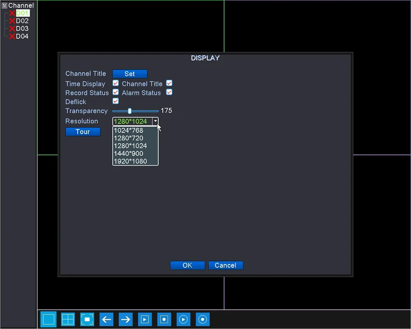Click the circular play icon in the toolbar
Image resolution: width=411 pixels, height=329 pixels.
[183, 319]
